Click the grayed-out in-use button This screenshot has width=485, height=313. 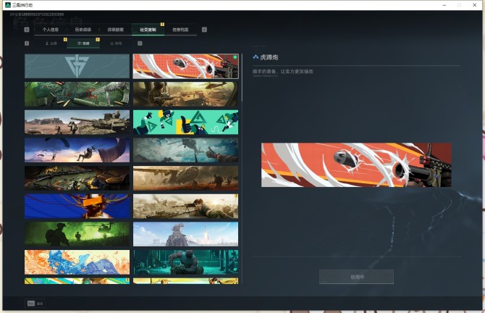356,277
